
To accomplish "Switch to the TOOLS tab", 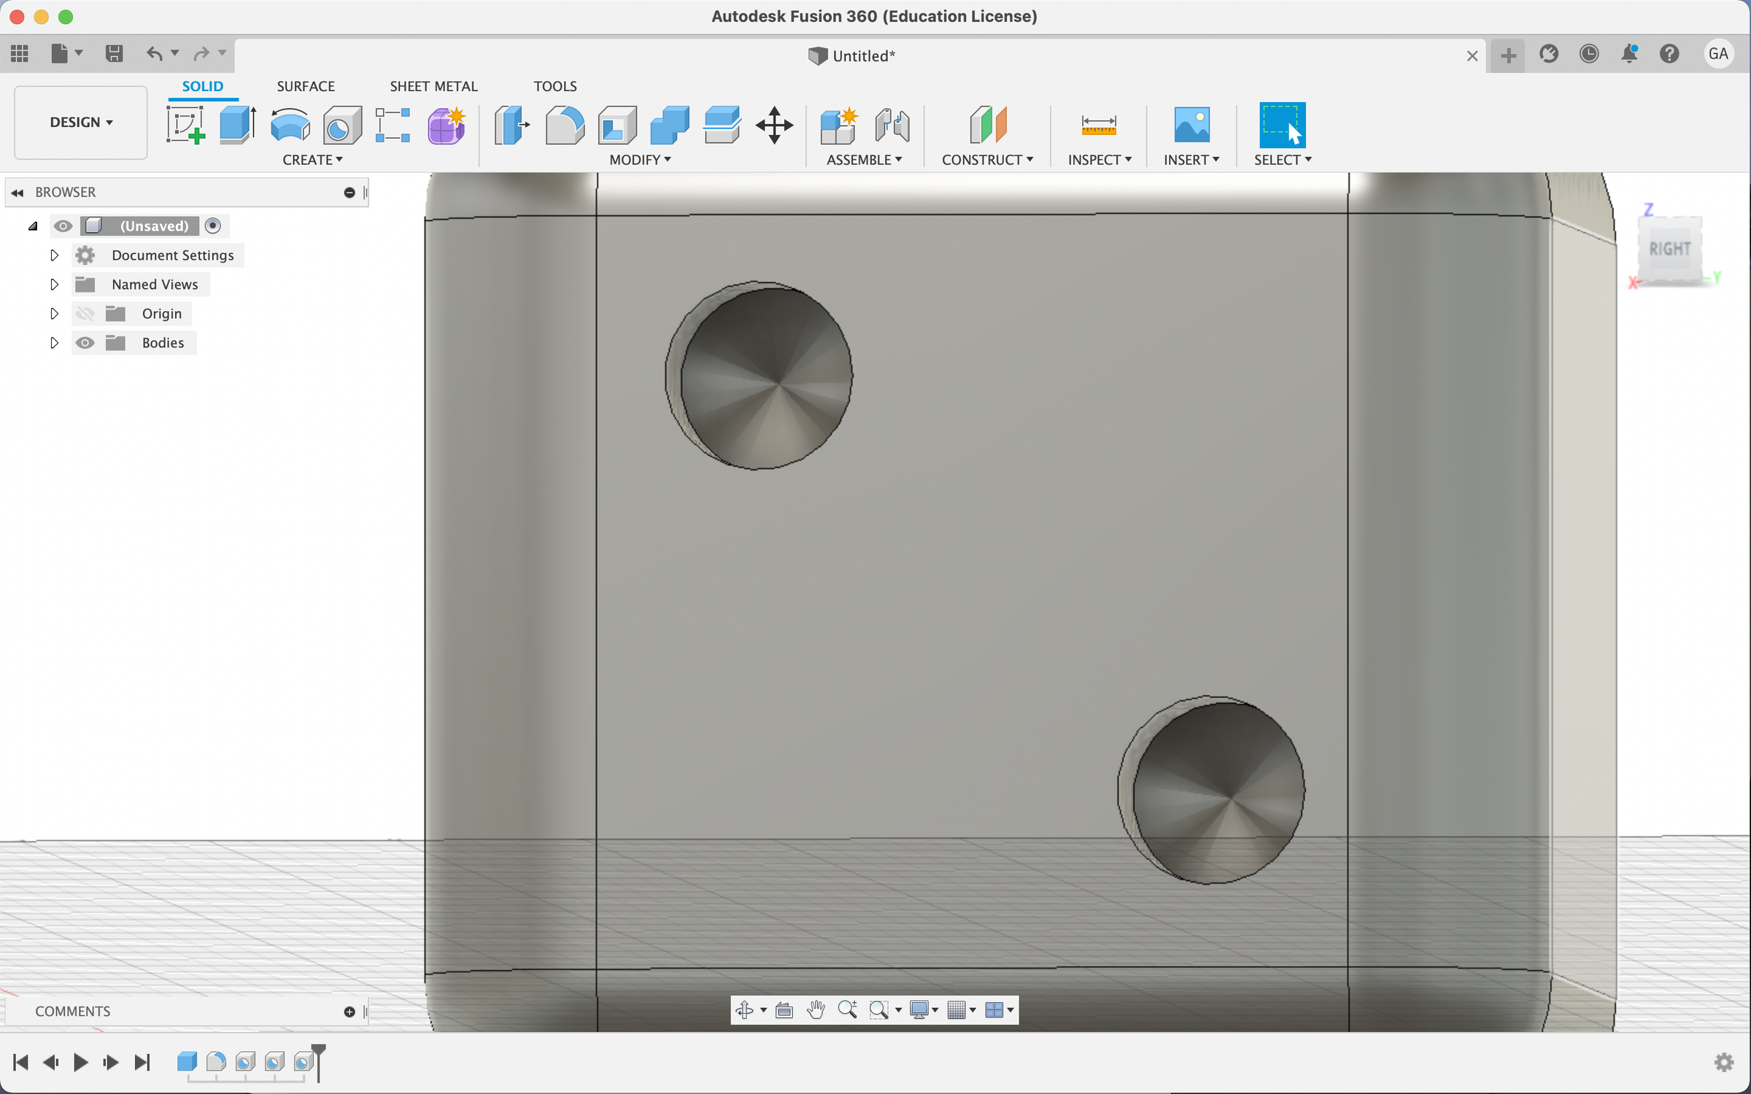I will pyautogui.click(x=554, y=86).
